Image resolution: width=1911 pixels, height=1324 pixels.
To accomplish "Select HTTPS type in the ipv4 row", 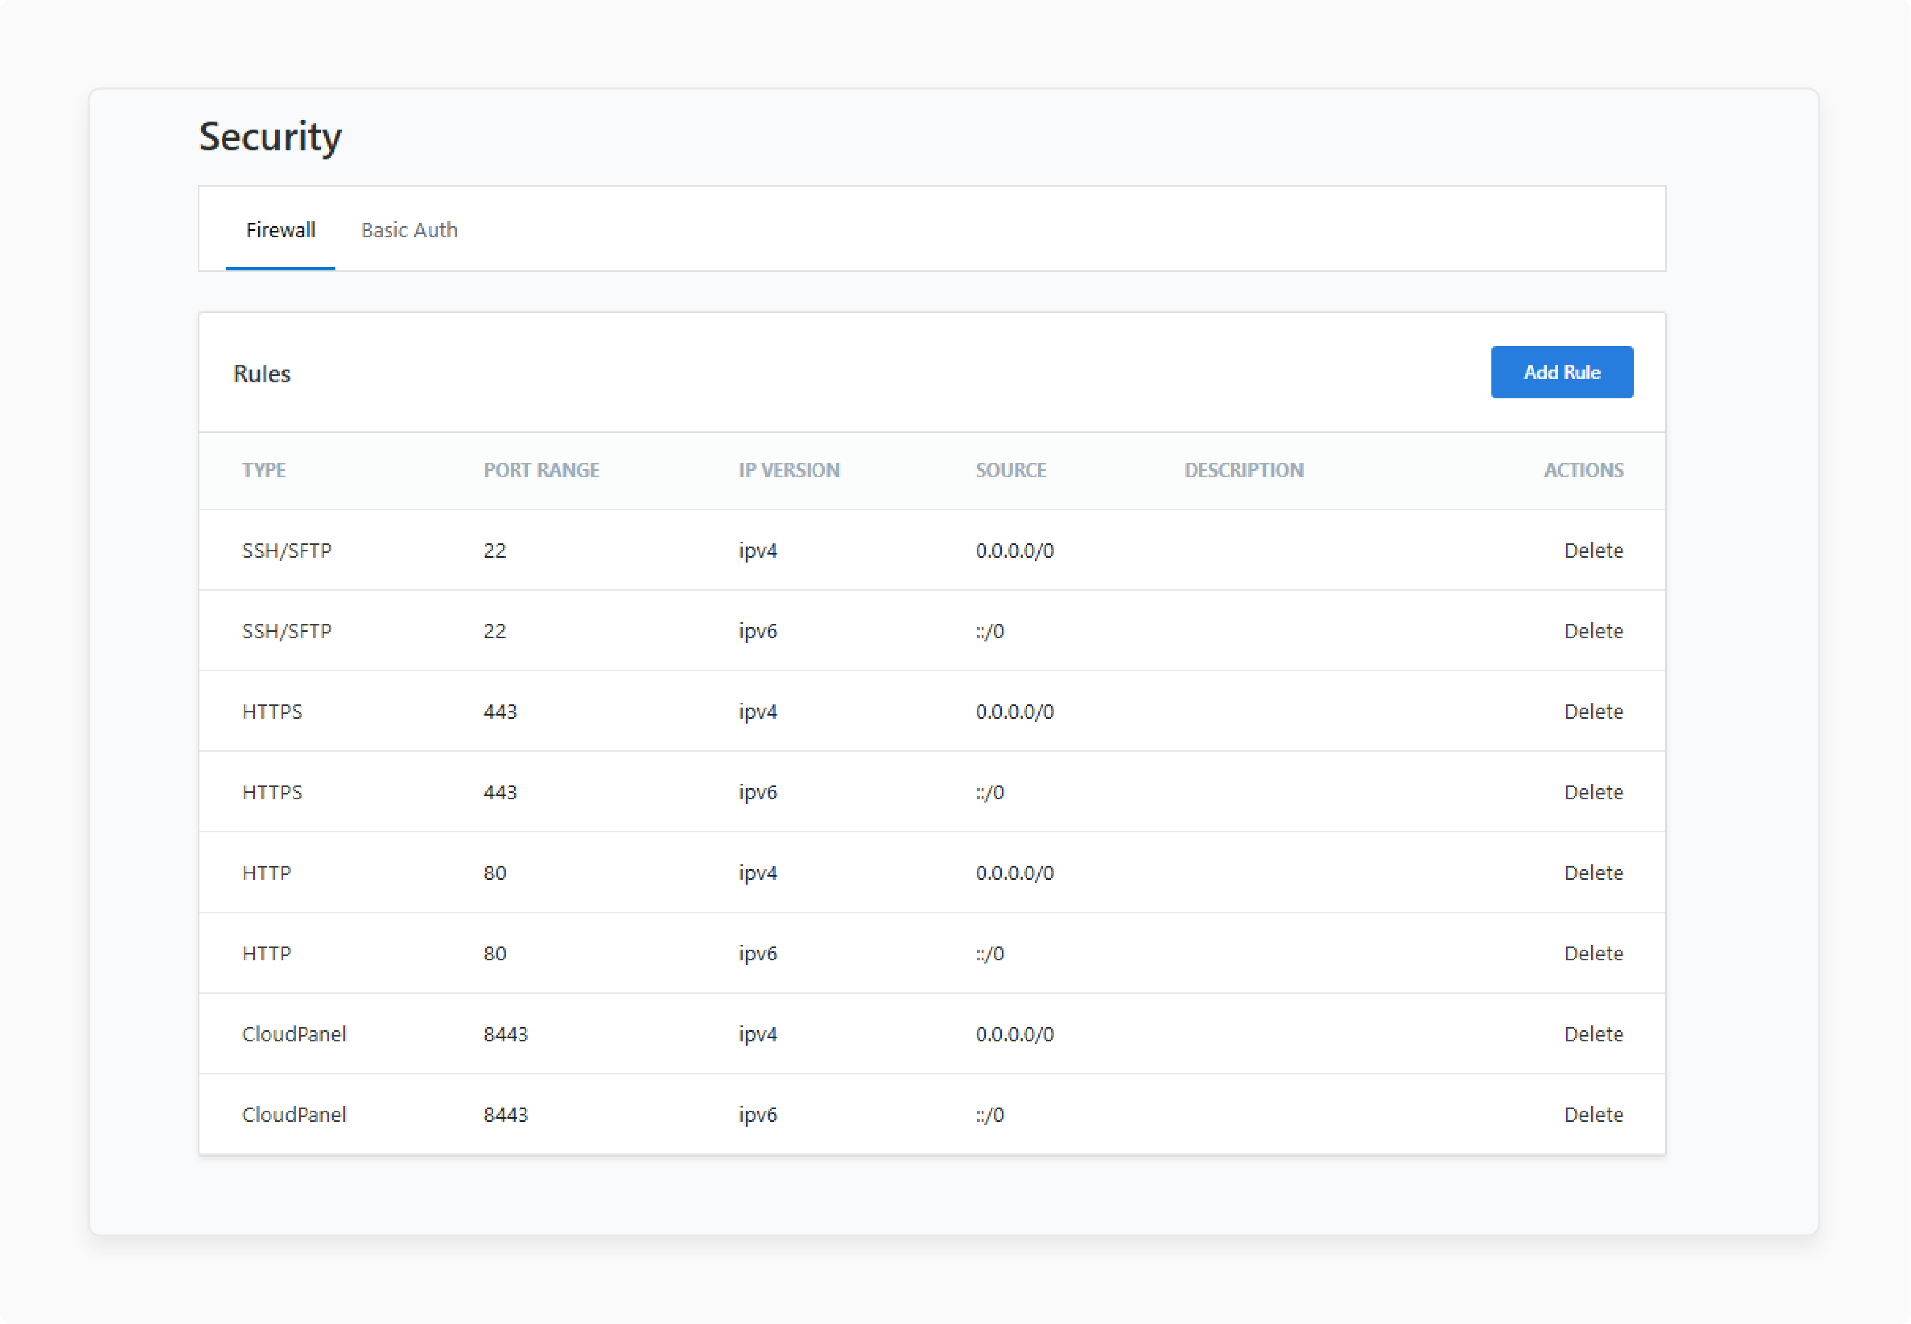I will [x=272, y=711].
